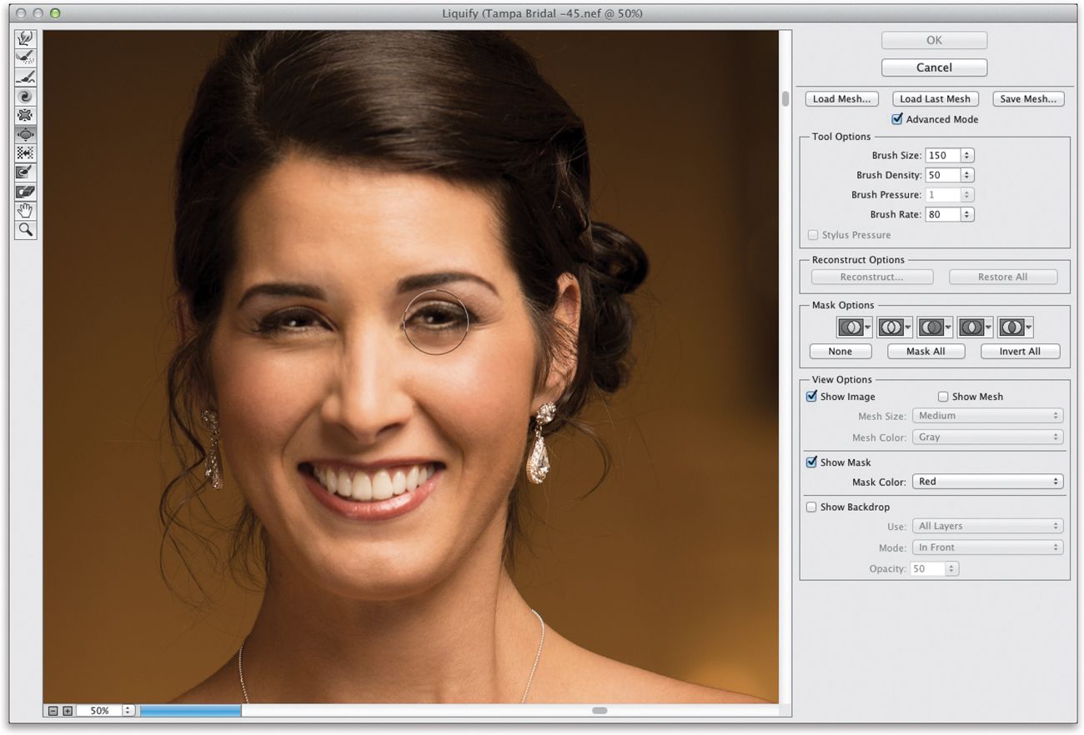1084x735 pixels.
Task: Open the backdrop Mode dropdown
Action: click(988, 547)
